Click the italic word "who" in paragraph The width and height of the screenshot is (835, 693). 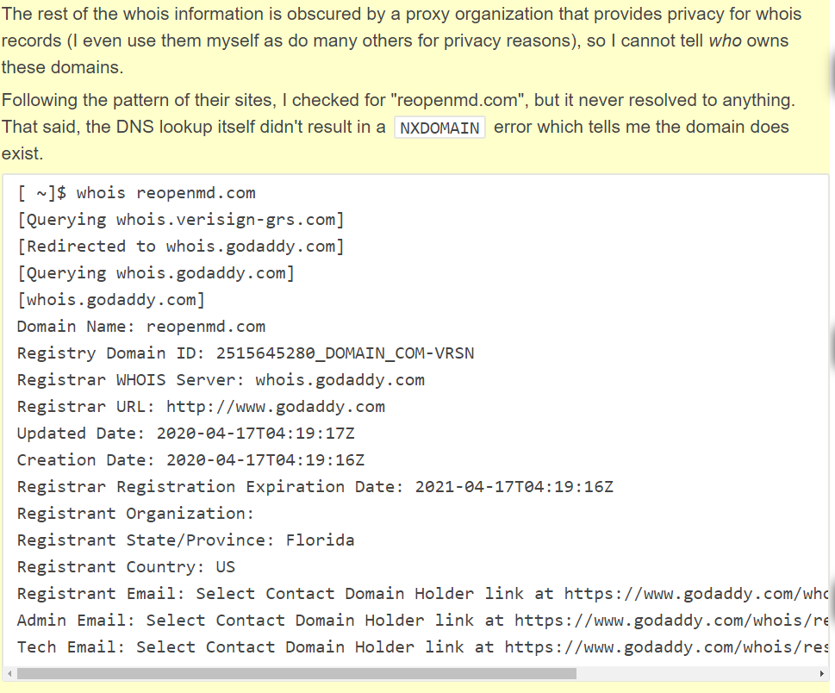(x=726, y=41)
